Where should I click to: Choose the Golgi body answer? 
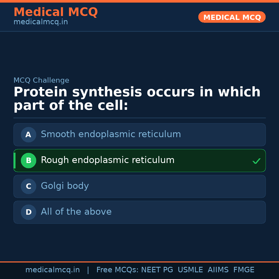tap(65, 186)
